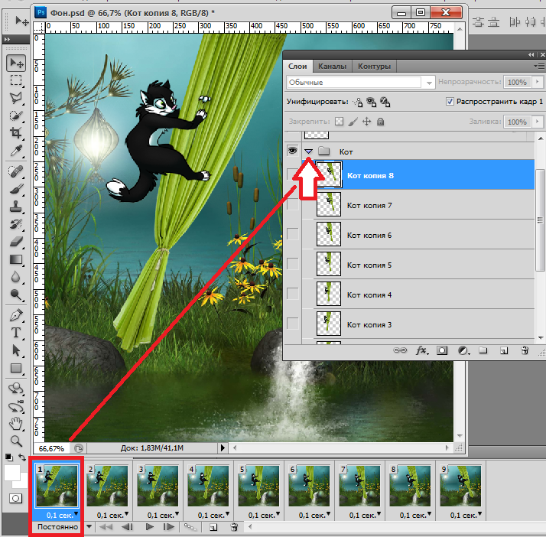The image size is (546, 537).
Task: Select the Zoom tool
Action: 16,441
